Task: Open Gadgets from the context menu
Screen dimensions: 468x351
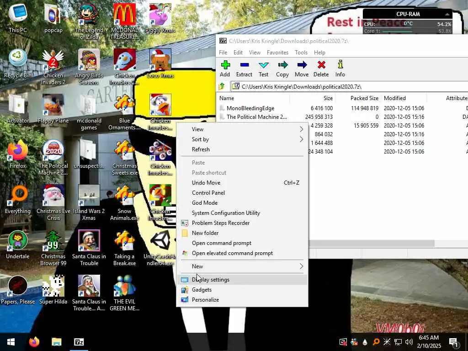Action: click(x=242, y=290)
